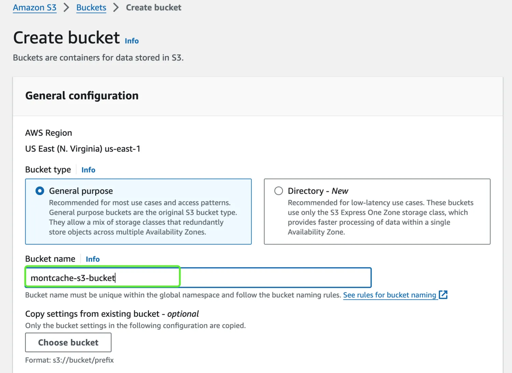Screen dimensions: 512x373
Task: Select the Directory bucket type radio
Action: click(x=279, y=191)
